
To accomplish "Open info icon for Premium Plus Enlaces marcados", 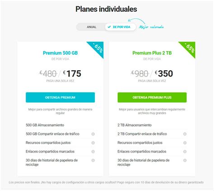I will [185, 152].
